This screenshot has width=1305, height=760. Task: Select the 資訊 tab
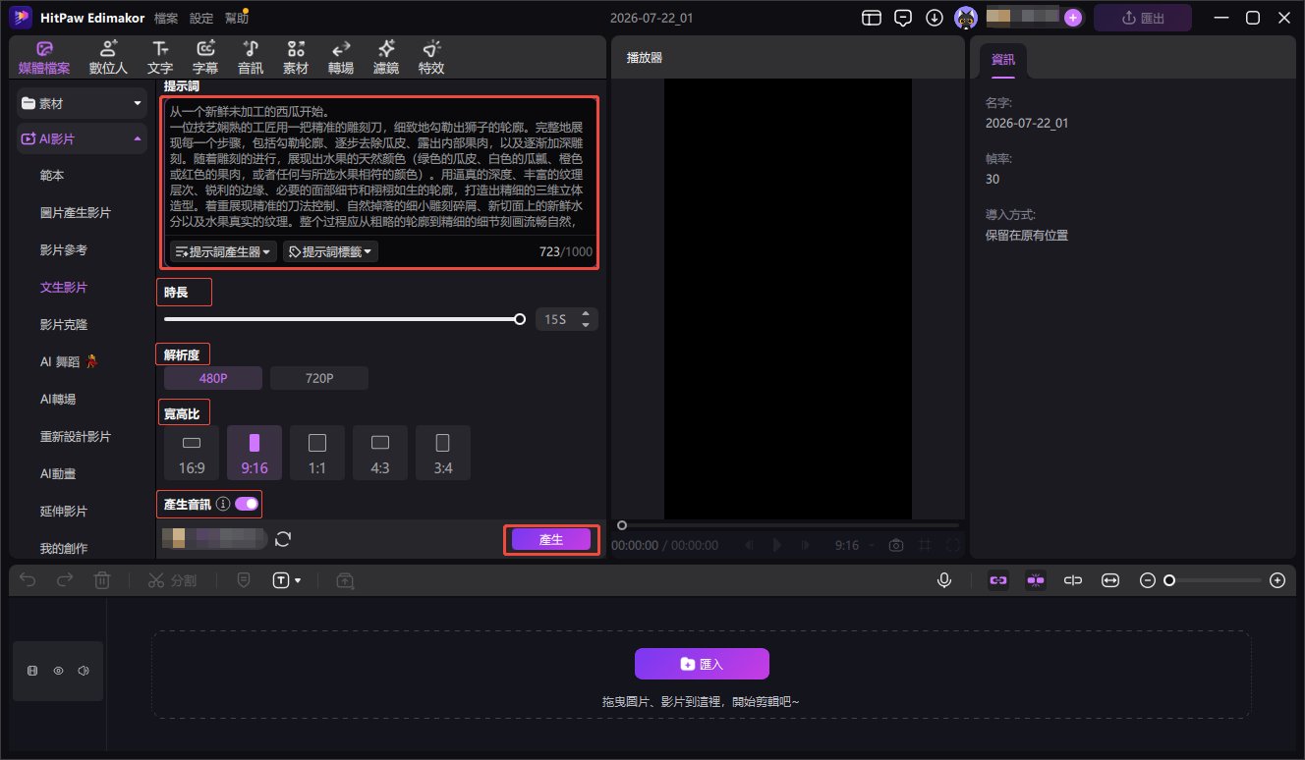pos(1003,59)
